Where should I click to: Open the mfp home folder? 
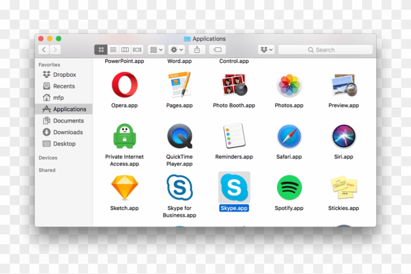[x=64, y=98]
